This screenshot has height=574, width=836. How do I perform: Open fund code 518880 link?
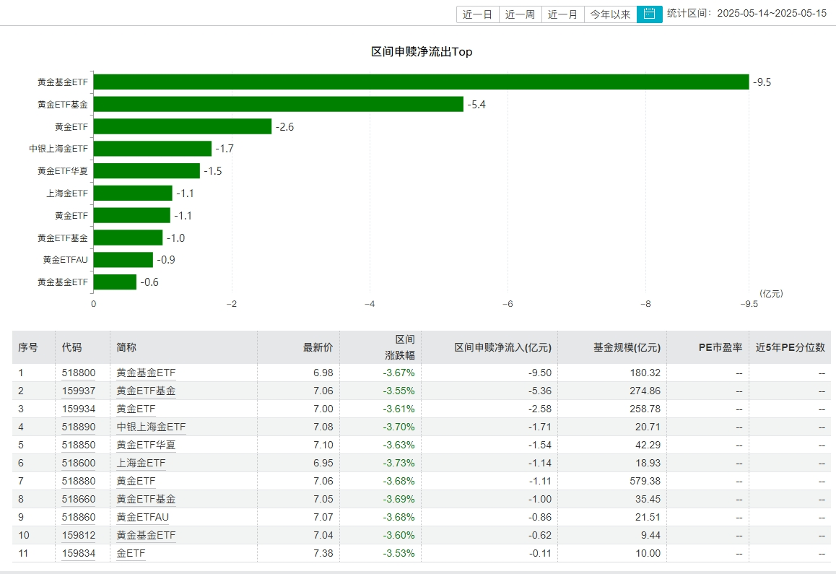79,481
